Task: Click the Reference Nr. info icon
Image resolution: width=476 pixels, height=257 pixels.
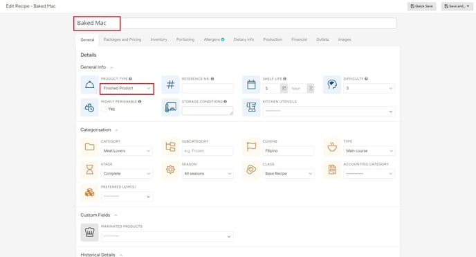Action: 212,79
